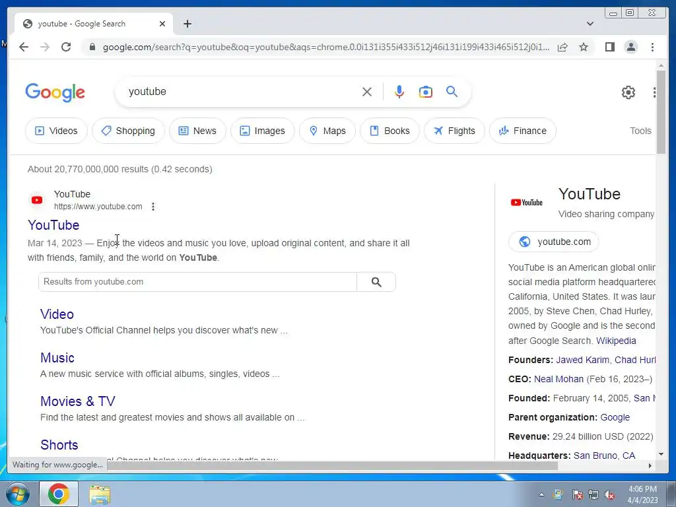Filter results by Images
This screenshot has width=676, height=507.
pos(263,131)
